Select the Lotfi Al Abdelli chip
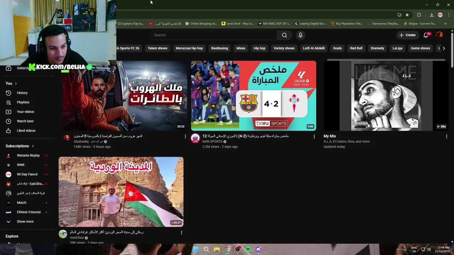The width and height of the screenshot is (454, 255). [x=314, y=48]
